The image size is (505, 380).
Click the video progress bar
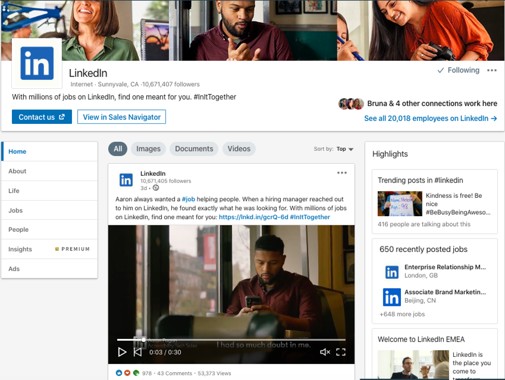pos(231,340)
